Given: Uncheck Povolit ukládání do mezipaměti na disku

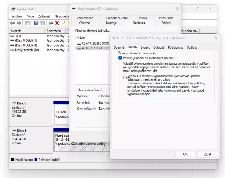Looking at the screenshot, I should pyautogui.click(x=120, y=58).
